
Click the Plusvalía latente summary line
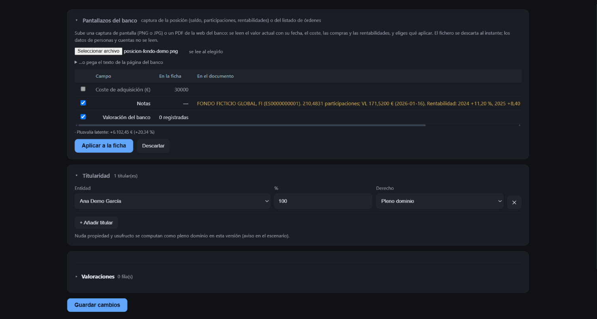click(115, 132)
